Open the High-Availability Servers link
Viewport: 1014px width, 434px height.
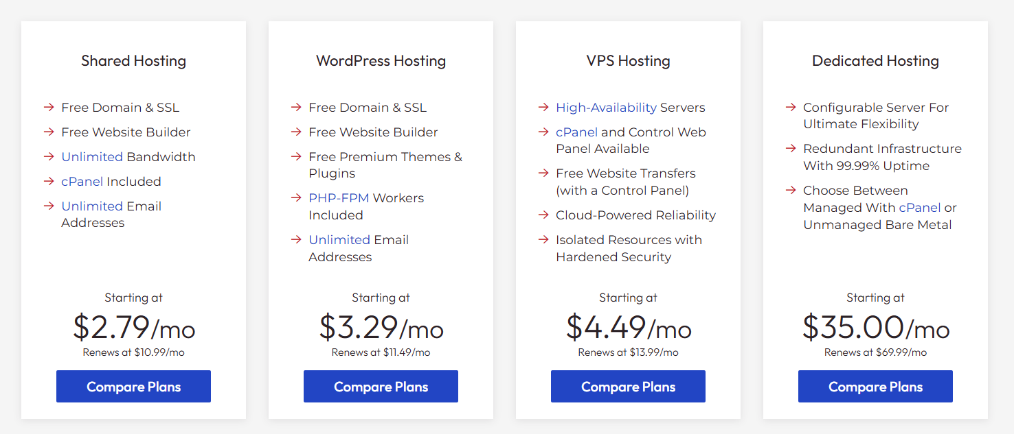pyautogui.click(x=606, y=108)
